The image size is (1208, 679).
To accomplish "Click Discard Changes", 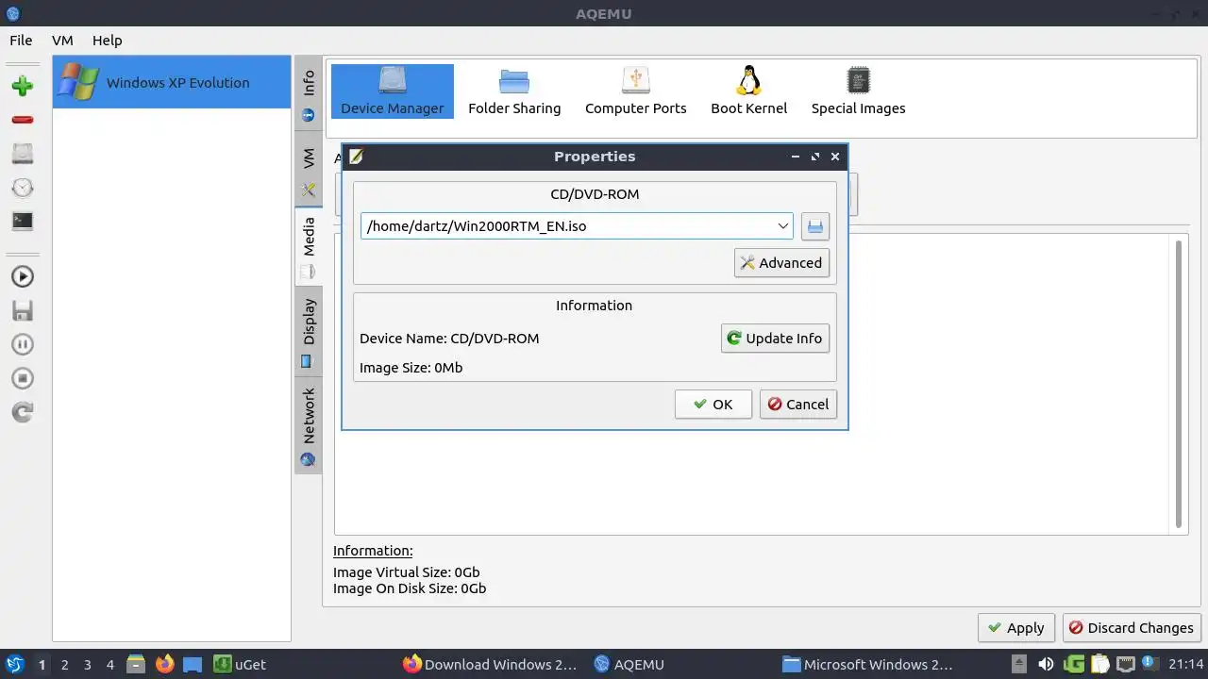I will click(1131, 628).
